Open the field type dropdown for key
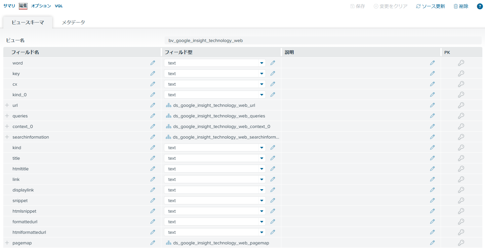This screenshot has width=485, height=251. [x=262, y=73]
